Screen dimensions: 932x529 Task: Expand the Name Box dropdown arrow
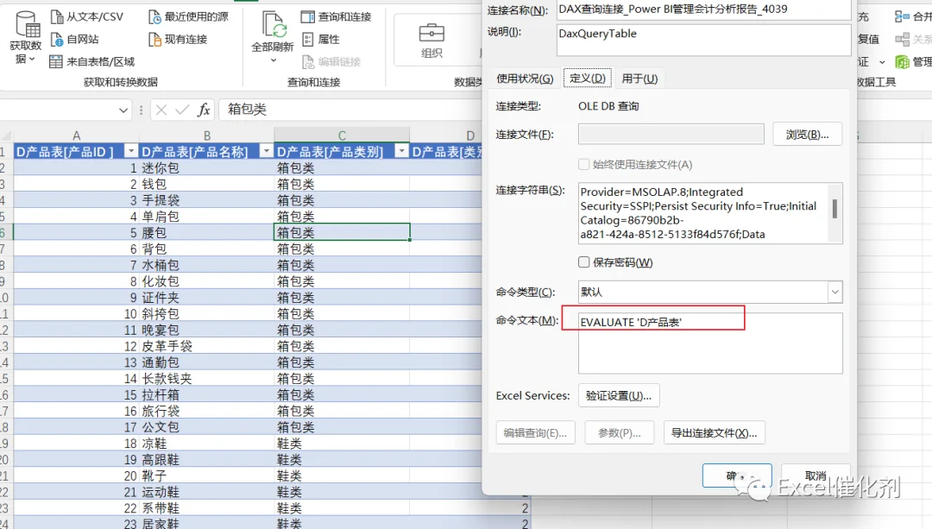pyautogui.click(x=123, y=110)
